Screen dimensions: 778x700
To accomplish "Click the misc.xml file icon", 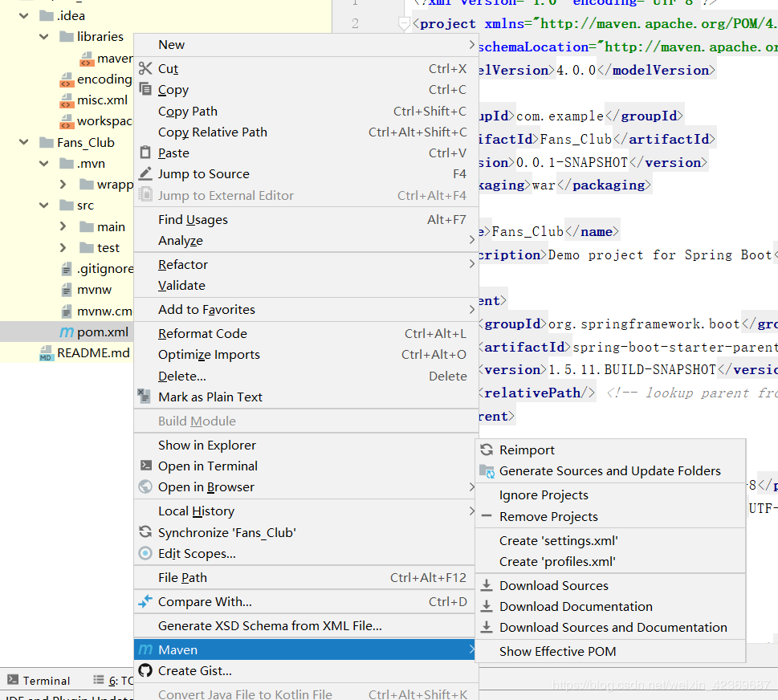I will 66,100.
